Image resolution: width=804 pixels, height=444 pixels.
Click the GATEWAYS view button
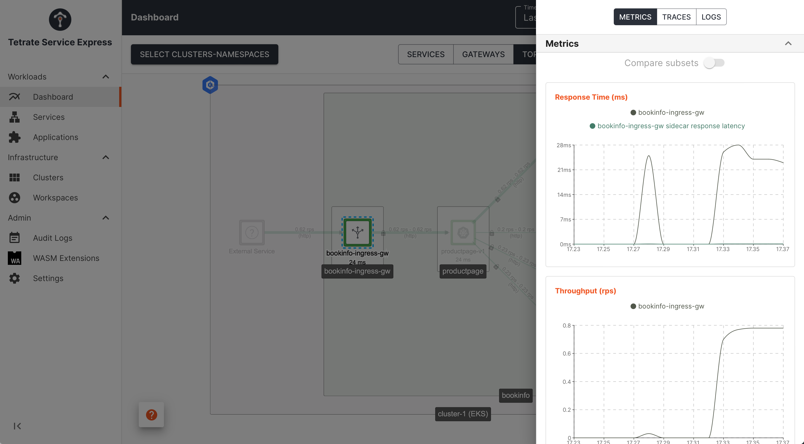[483, 53]
